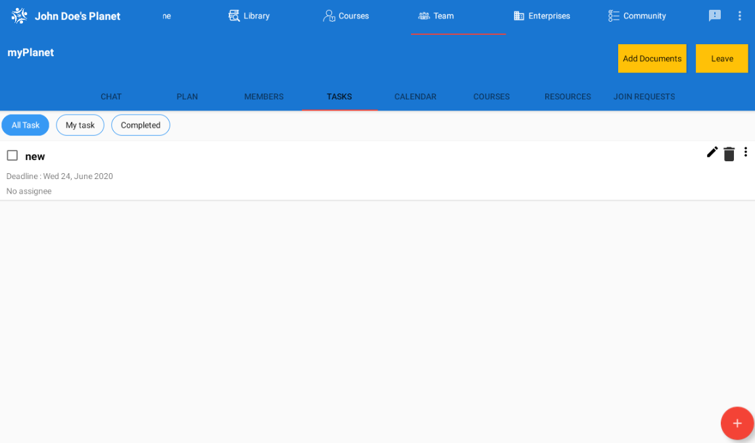This screenshot has height=443, width=755.
Task: Delete the task "new" with trash icon
Action: (729, 153)
